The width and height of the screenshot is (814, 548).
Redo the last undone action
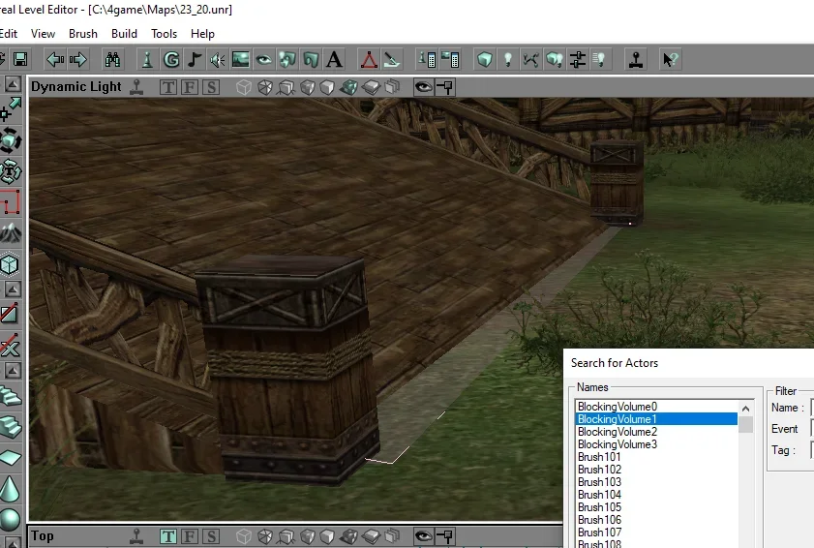pos(77,59)
